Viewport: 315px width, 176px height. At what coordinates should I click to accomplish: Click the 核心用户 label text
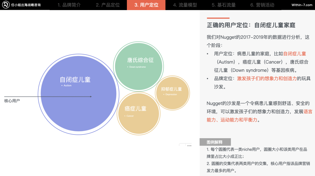click(x=12, y=101)
